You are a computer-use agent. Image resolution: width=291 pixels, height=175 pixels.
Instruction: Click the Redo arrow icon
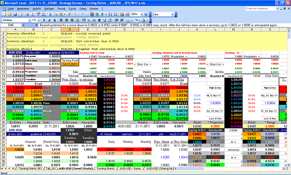tap(83, 14)
